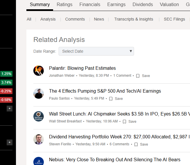Click the -0.25% change badge
This screenshot has width=190, height=165.
tap(6, 91)
